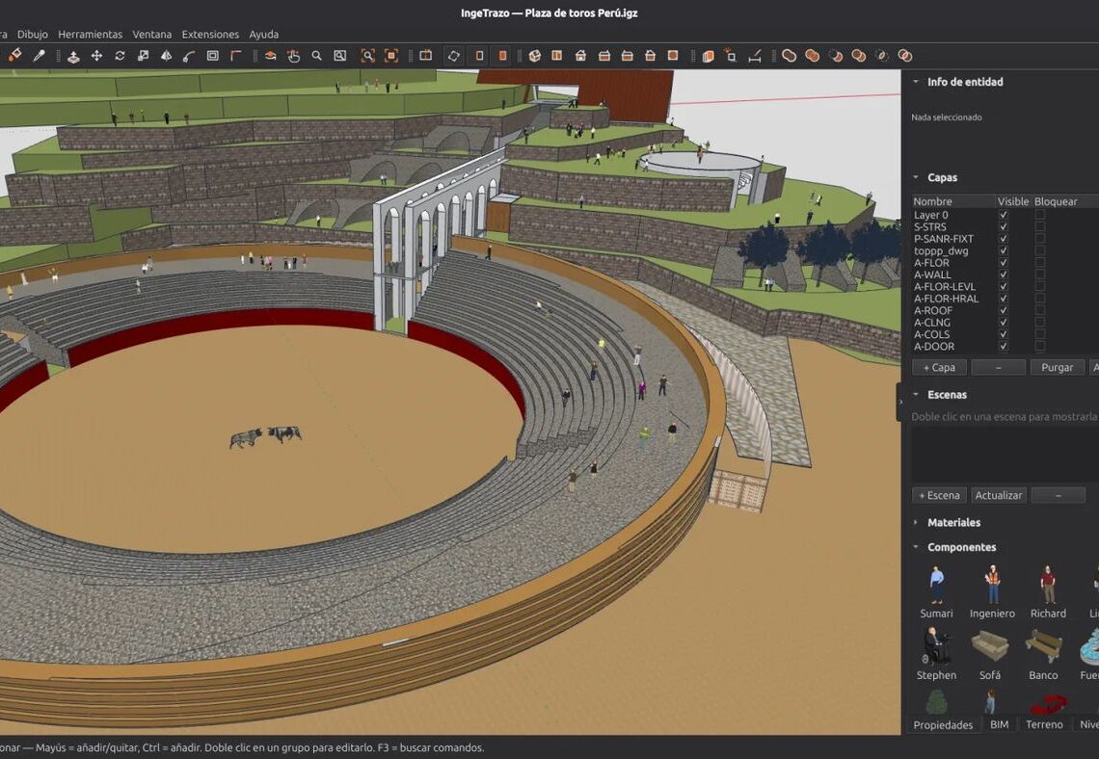The image size is (1099, 759).
Task: Hide the A-DOOR layer
Action: click(1004, 346)
